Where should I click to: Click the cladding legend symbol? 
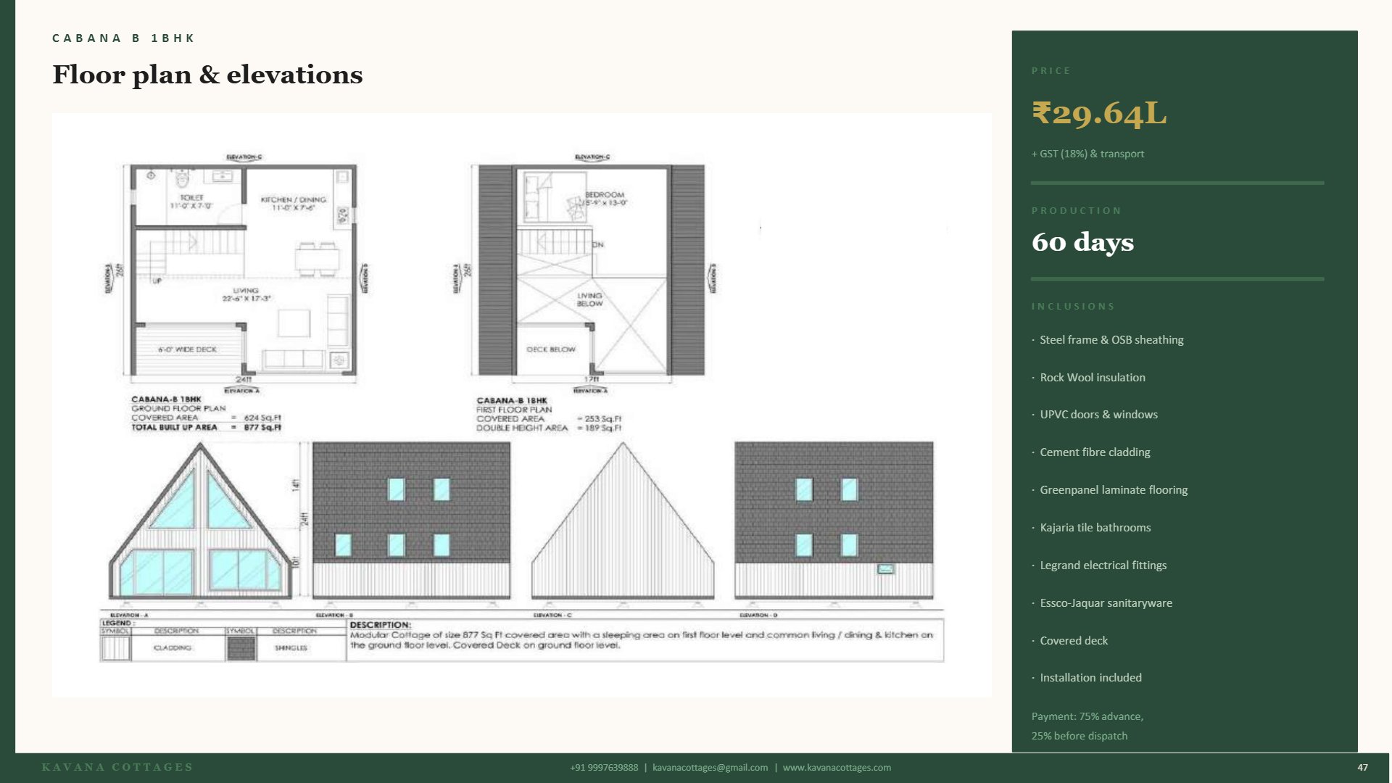[x=115, y=648]
